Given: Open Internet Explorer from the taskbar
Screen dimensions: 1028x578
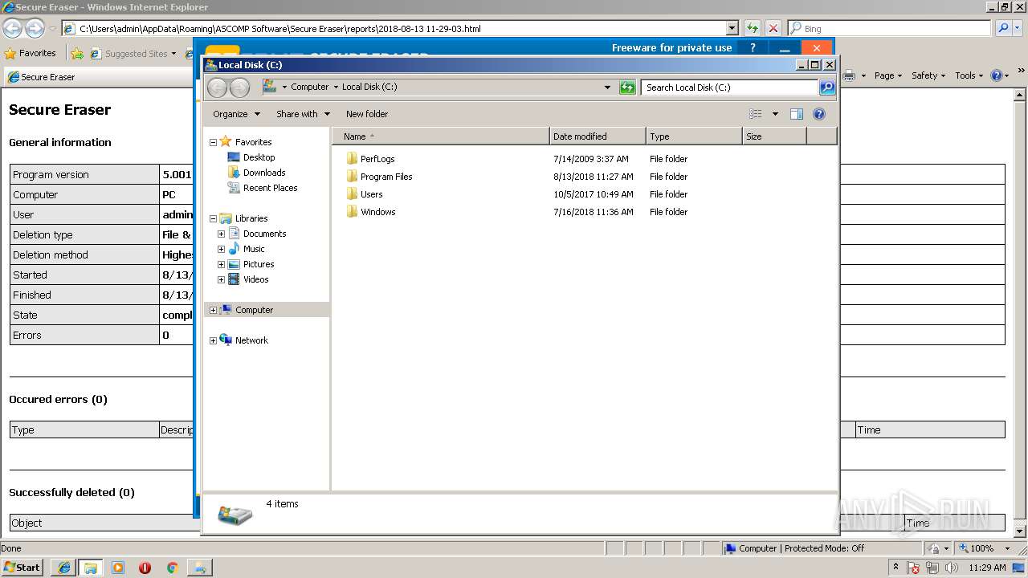Looking at the screenshot, I should point(63,568).
